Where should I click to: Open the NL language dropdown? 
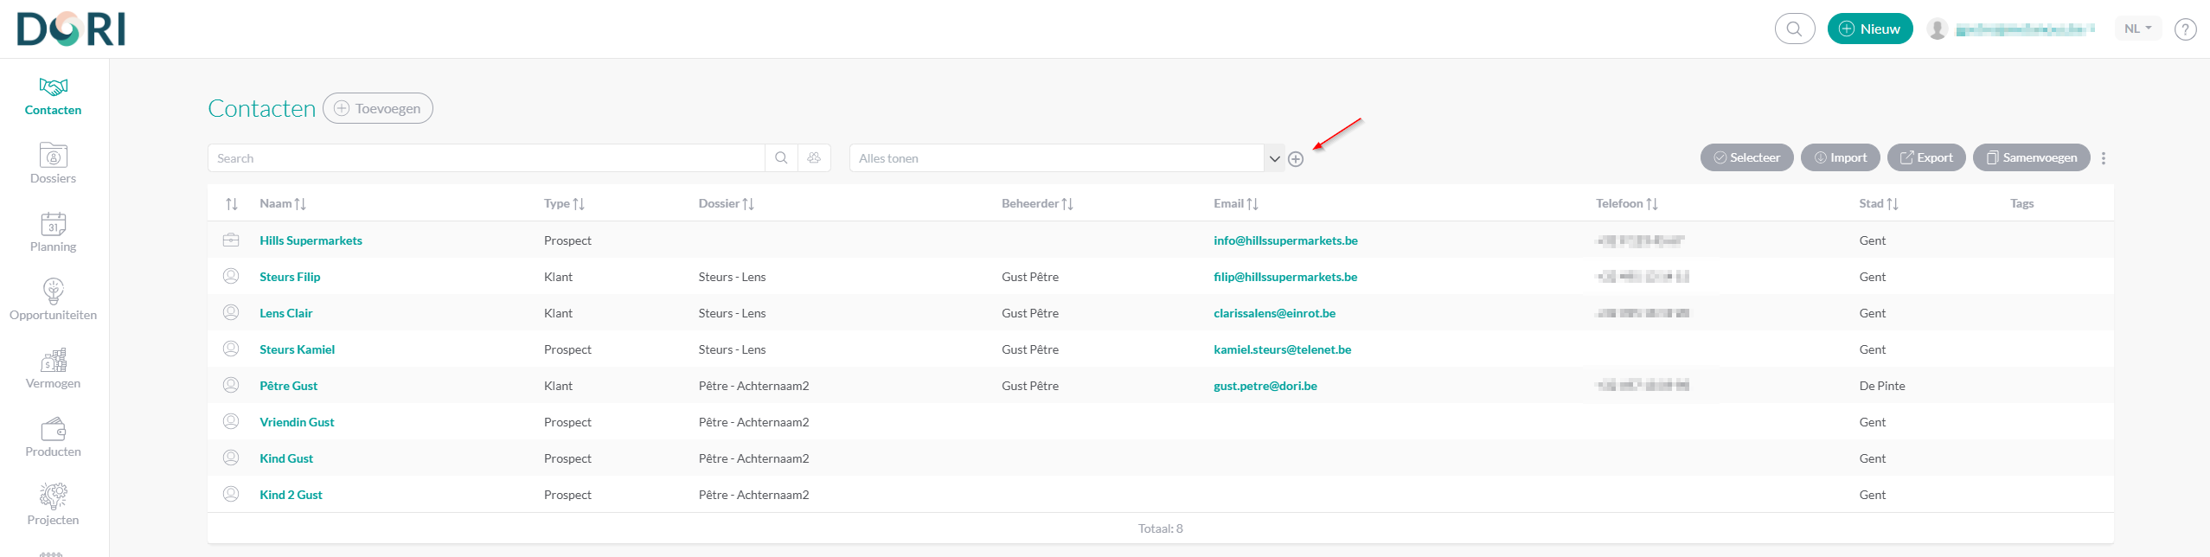pos(2137,29)
